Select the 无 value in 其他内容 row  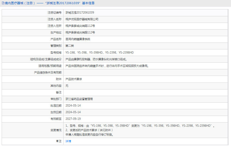click(67, 86)
